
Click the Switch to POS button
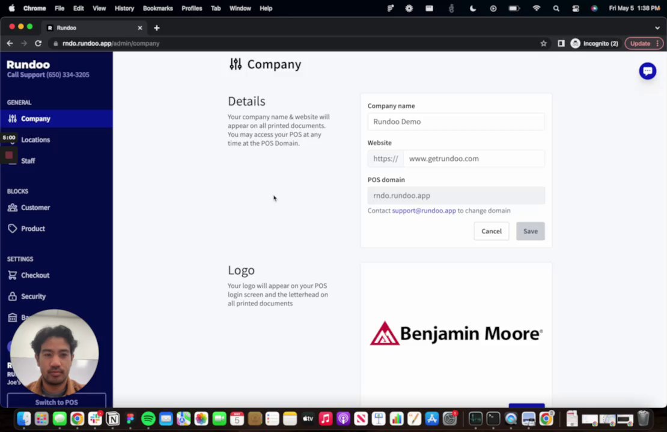coord(56,402)
